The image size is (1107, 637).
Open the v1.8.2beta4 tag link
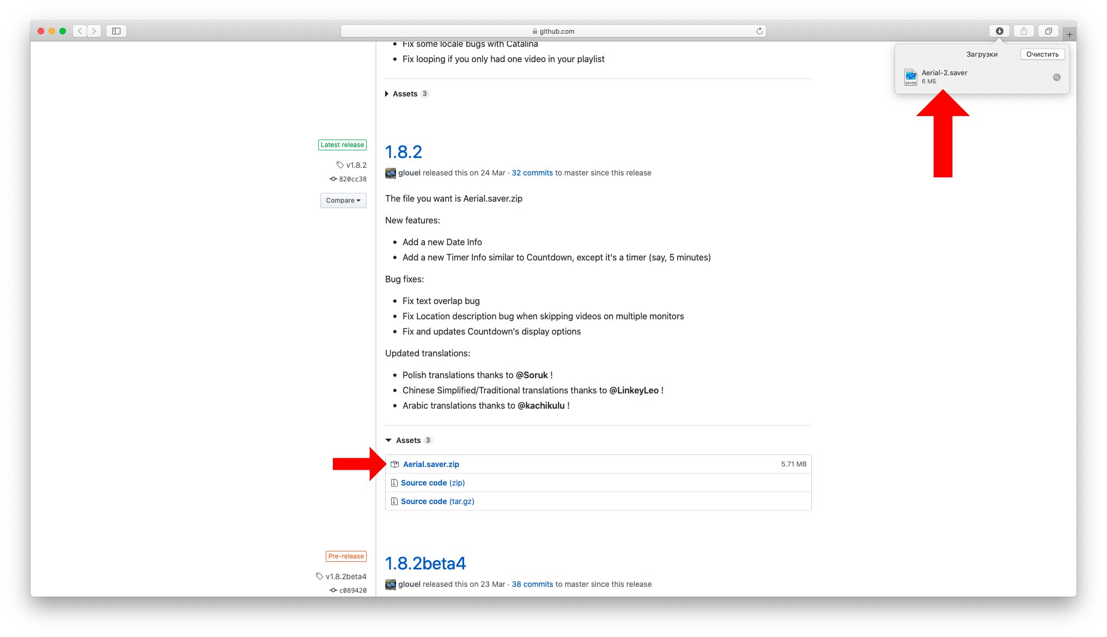click(x=346, y=576)
